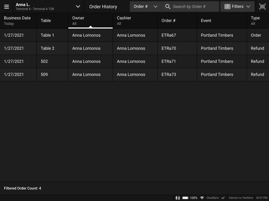Click the Filters count badge
The width and height of the screenshot is (269, 201).
coord(227,6)
